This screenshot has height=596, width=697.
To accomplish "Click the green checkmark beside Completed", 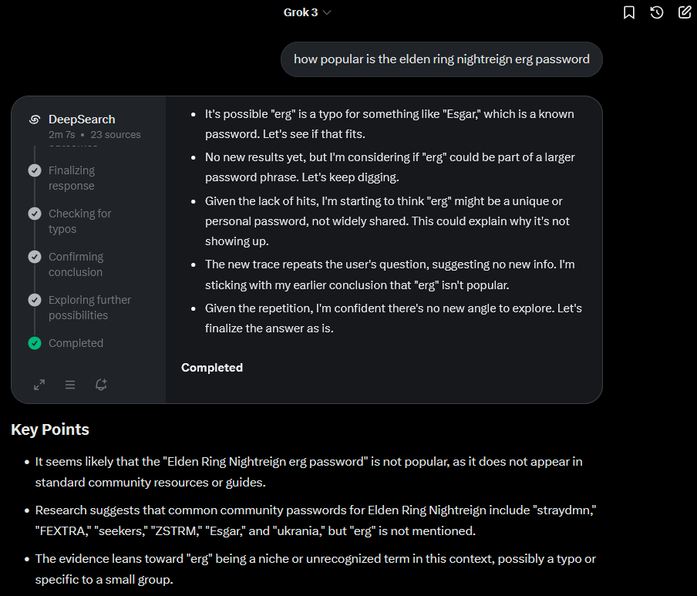I will pos(35,343).
